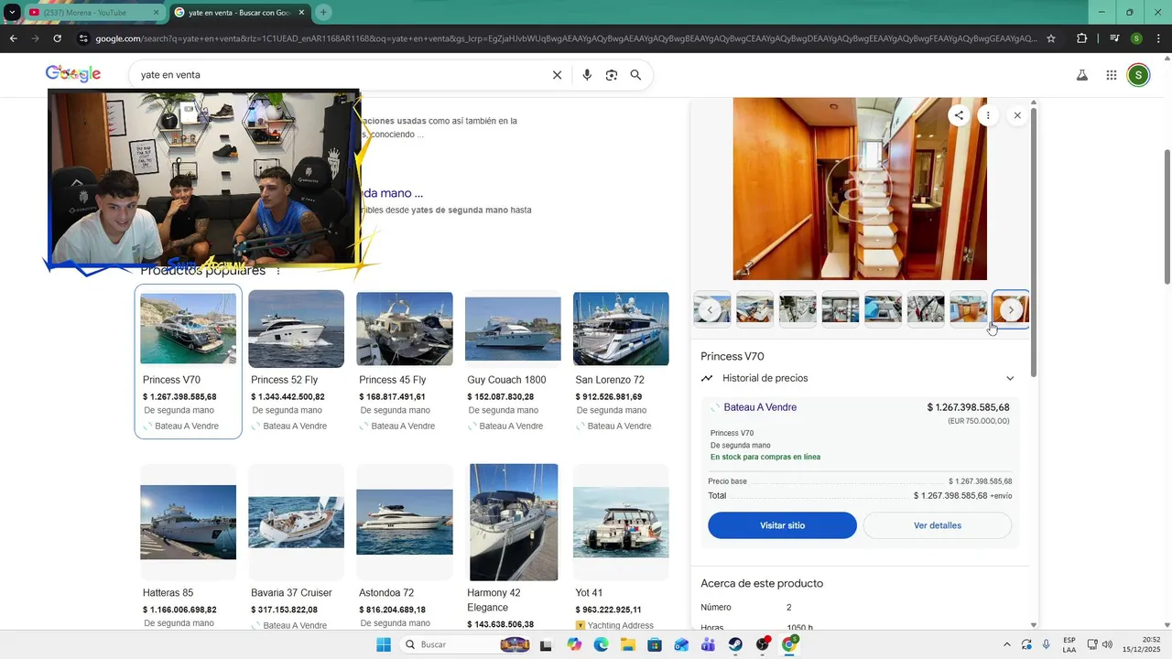Show hidden system tray icons
Viewport: 1172px width, 659px height.
click(1007, 644)
